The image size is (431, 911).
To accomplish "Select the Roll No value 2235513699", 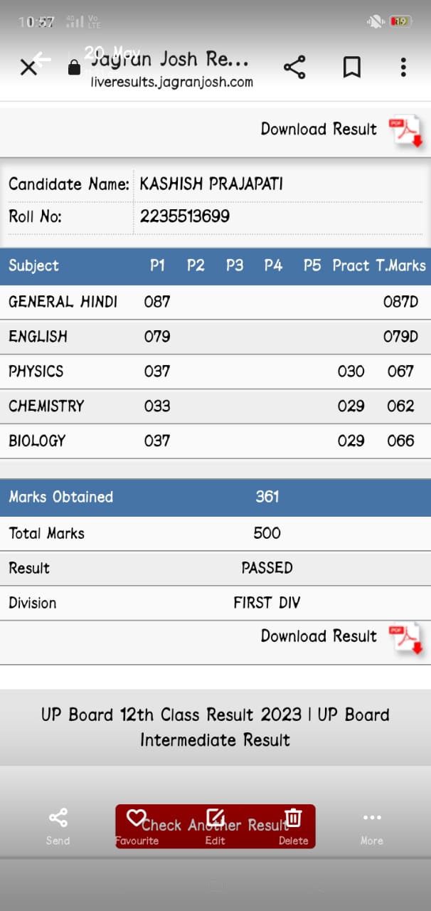I will point(185,216).
